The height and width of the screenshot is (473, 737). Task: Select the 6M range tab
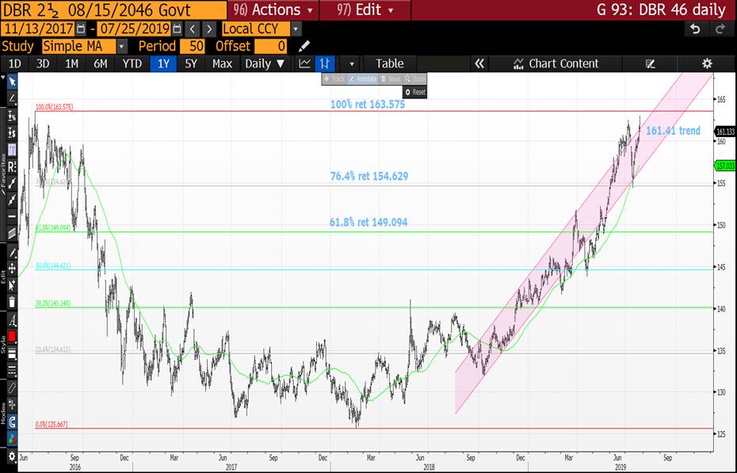(101, 63)
